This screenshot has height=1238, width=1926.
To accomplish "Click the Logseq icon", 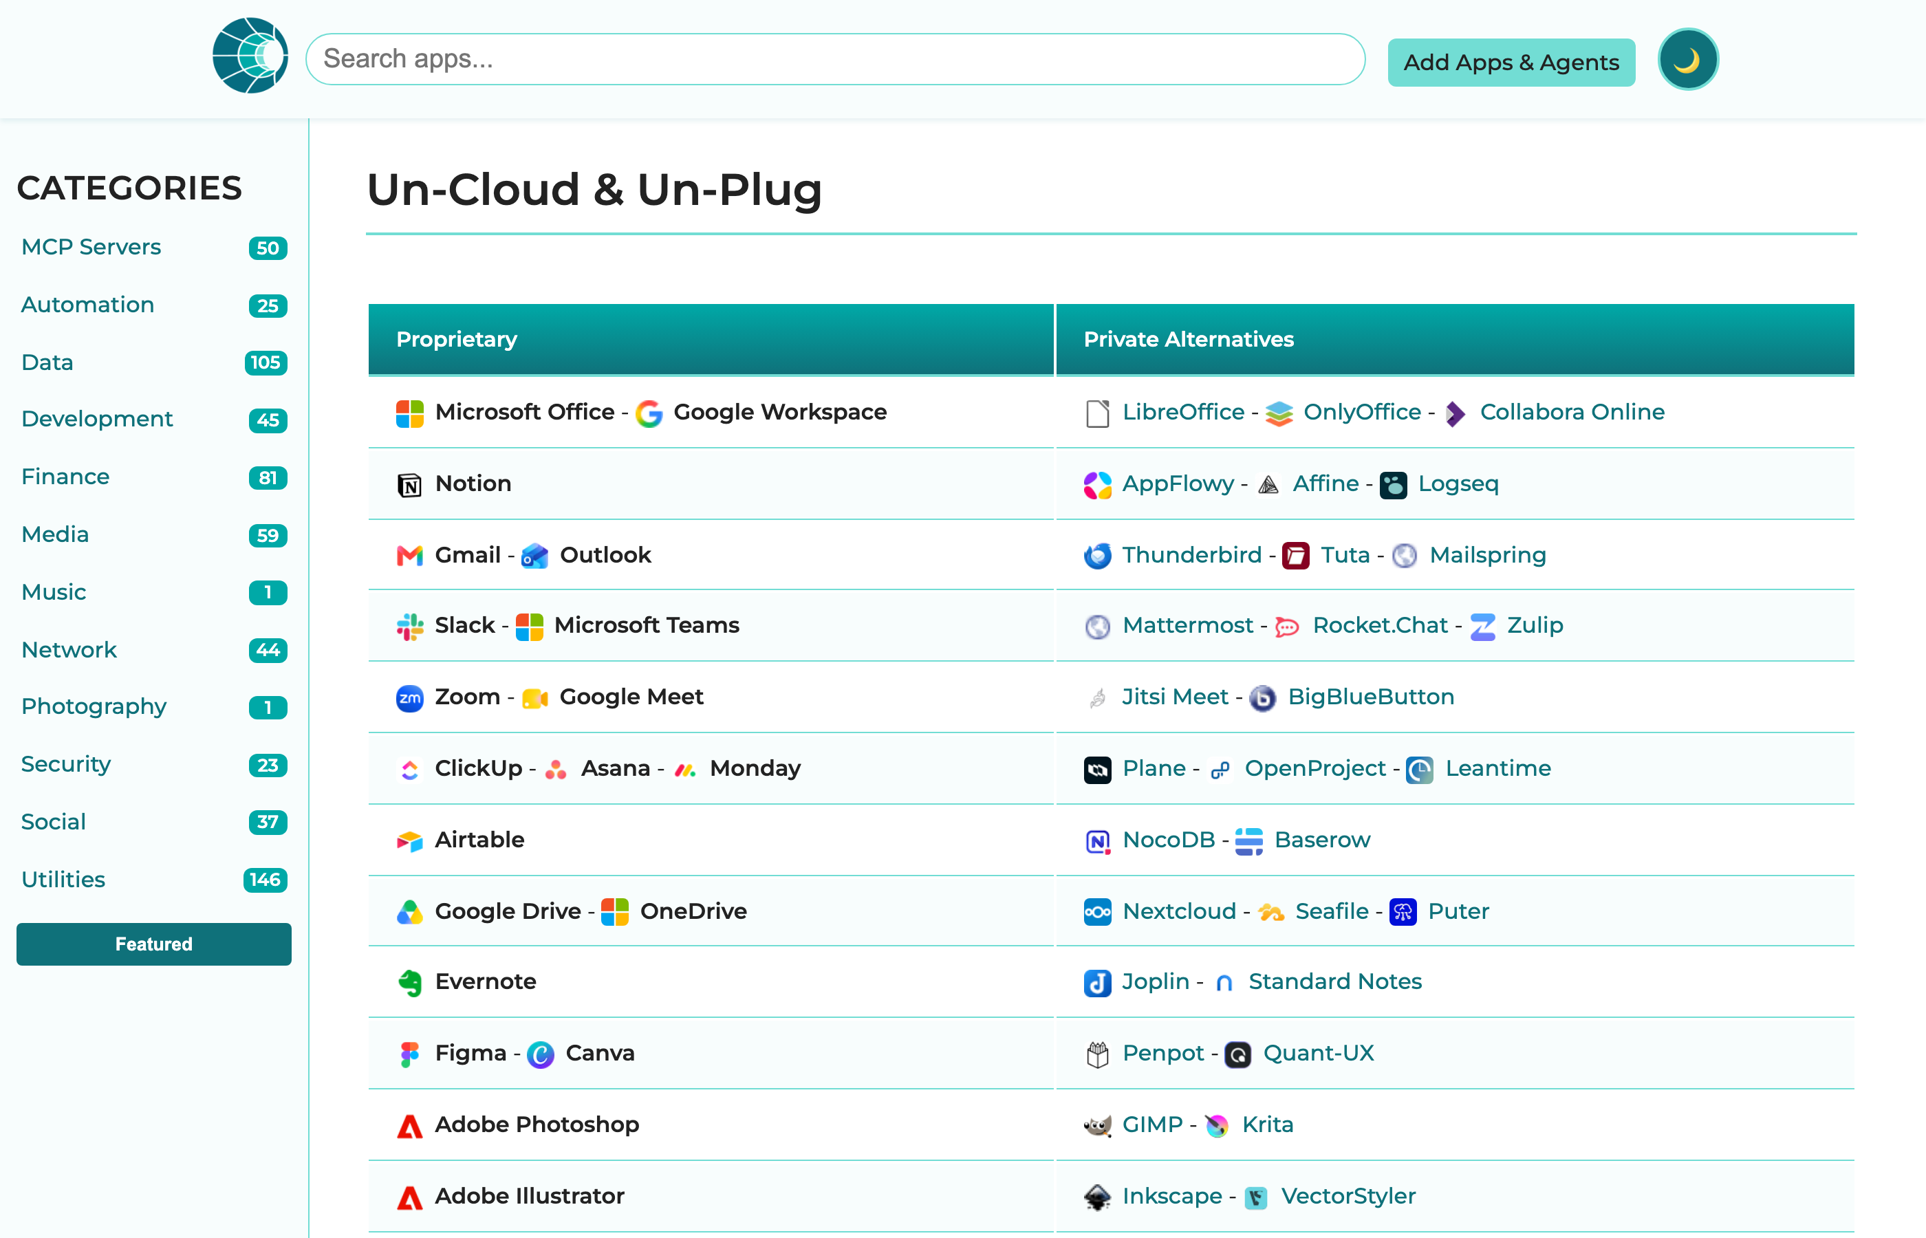I will coord(1393,485).
